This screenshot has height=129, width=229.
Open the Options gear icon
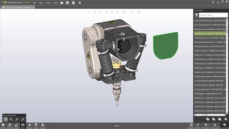tap(80, 3)
